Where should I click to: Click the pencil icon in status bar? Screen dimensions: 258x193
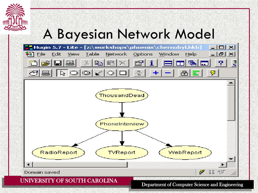point(202,172)
